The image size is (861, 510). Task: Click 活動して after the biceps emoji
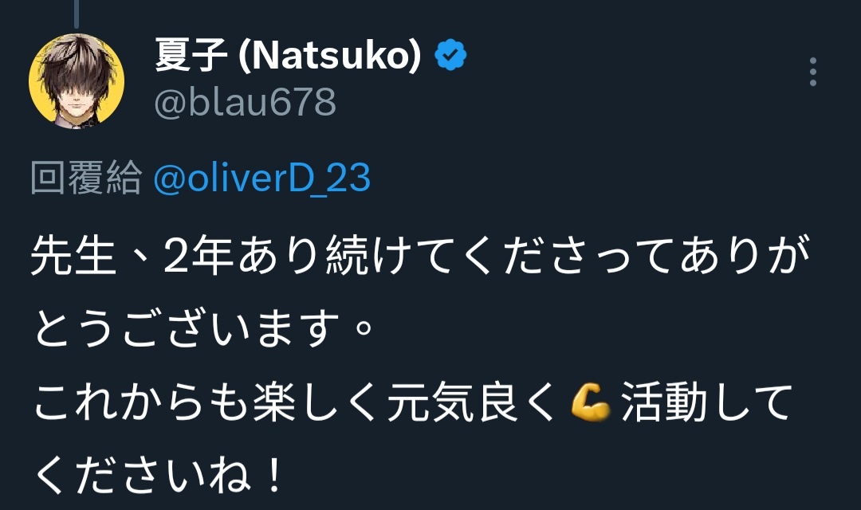[707, 402]
